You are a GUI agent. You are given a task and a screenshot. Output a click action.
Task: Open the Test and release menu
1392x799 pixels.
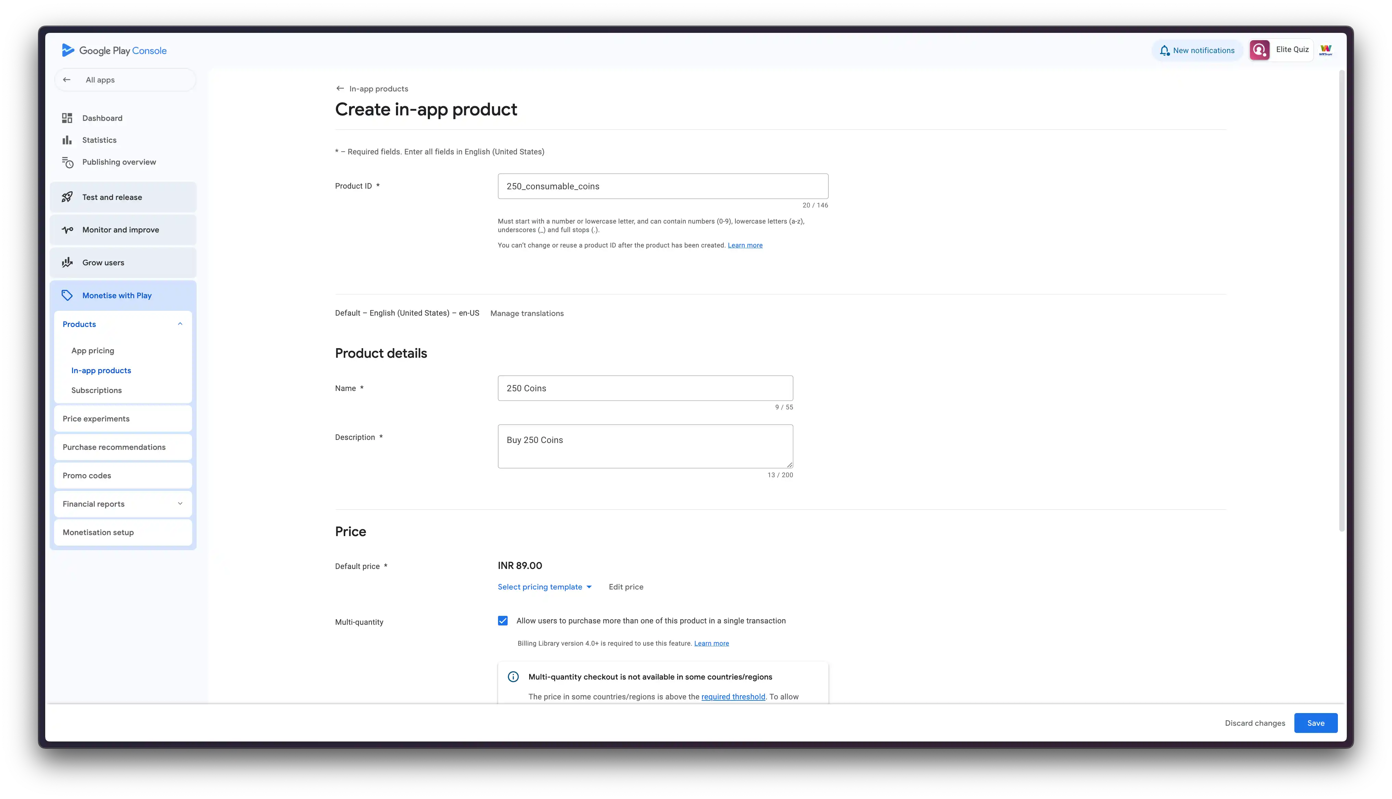pyautogui.click(x=123, y=197)
